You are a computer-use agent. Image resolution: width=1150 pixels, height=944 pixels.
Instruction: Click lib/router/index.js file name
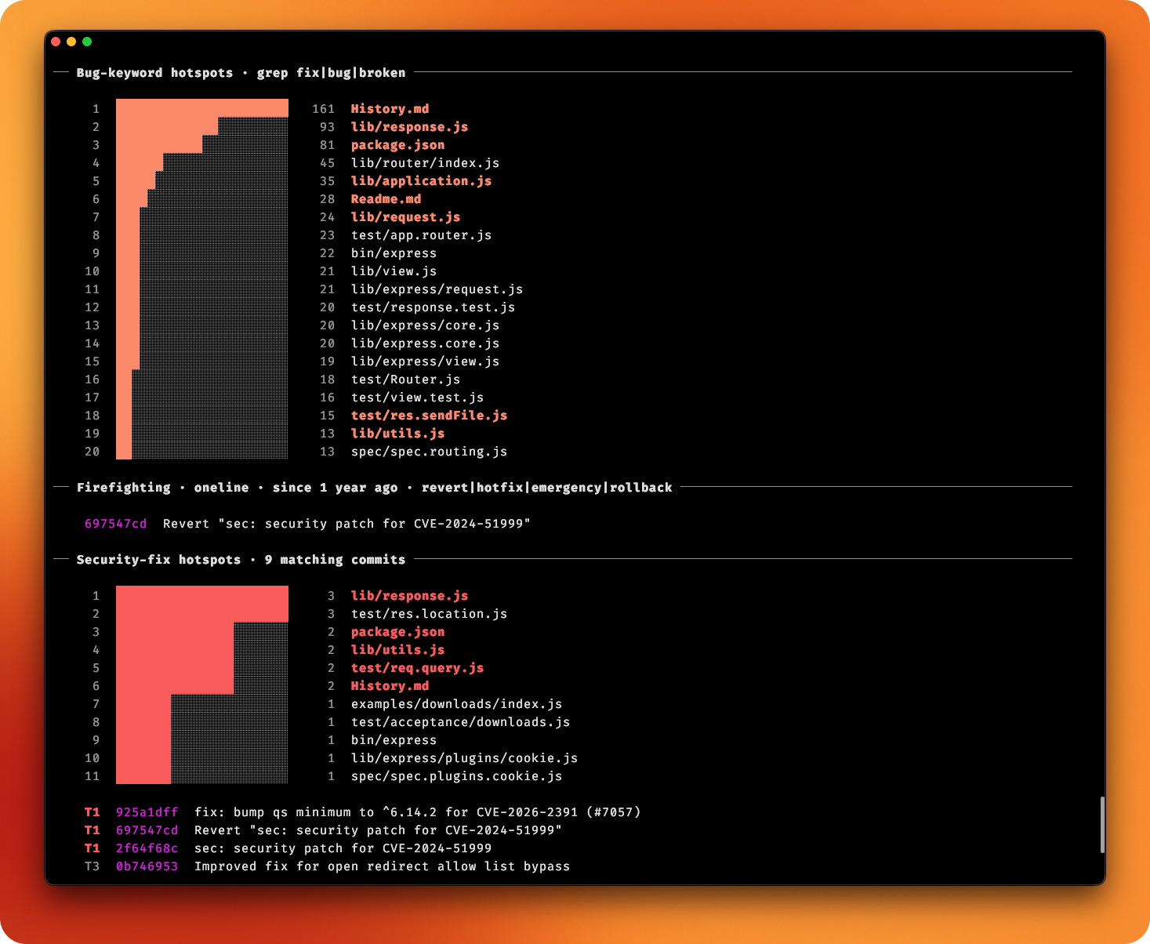(x=425, y=163)
